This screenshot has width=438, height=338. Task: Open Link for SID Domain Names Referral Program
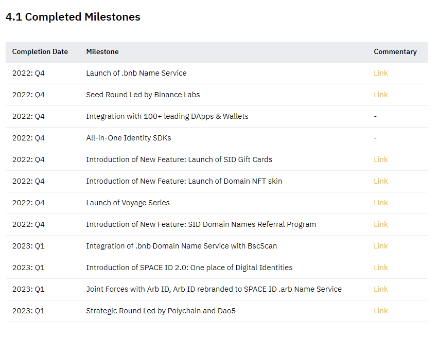381,224
